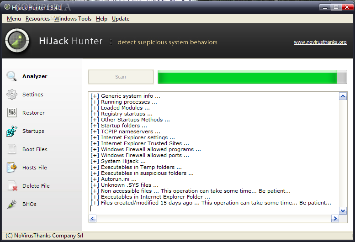Click the Startups icon in sidebar

(x=12, y=131)
